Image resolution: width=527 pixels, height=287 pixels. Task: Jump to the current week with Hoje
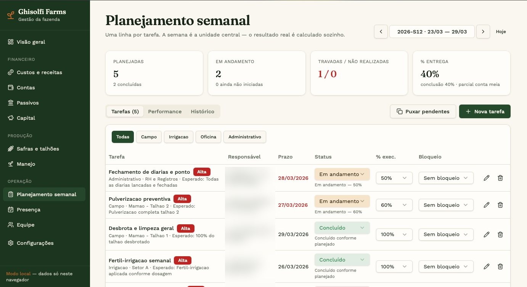coord(501,32)
